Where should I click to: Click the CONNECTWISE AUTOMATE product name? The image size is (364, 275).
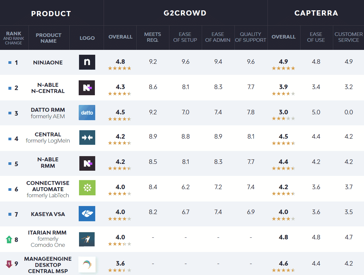pos(48,186)
